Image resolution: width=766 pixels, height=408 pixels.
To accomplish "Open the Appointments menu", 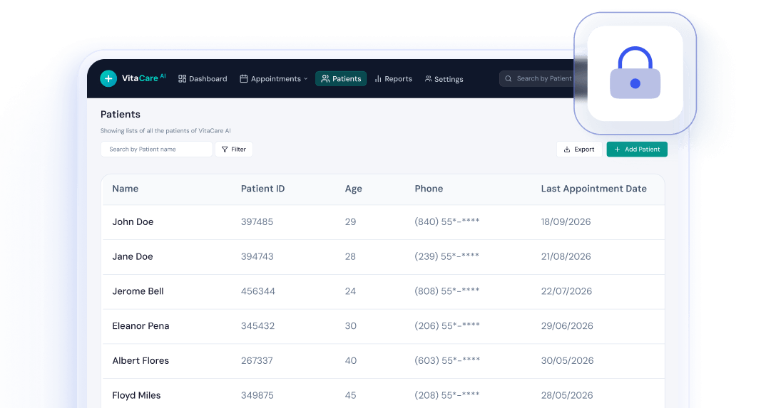I will [274, 78].
